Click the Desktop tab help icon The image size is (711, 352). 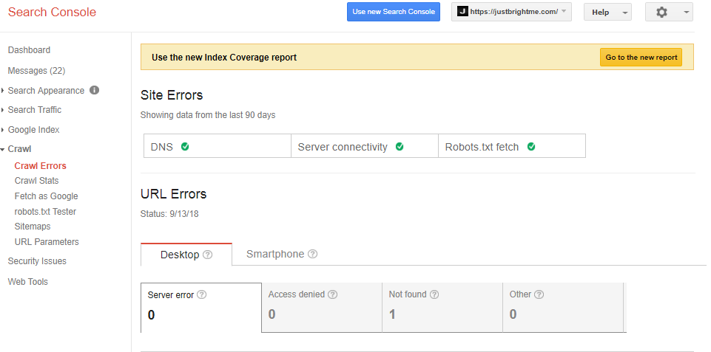click(x=208, y=255)
